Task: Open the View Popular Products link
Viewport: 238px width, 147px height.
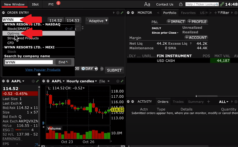Action: click(x=43, y=70)
